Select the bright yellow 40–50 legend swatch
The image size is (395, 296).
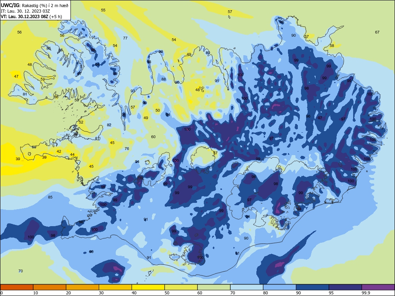click(148, 287)
